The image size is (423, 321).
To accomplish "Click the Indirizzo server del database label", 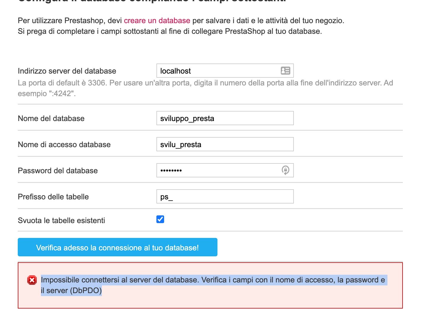I will [67, 71].
